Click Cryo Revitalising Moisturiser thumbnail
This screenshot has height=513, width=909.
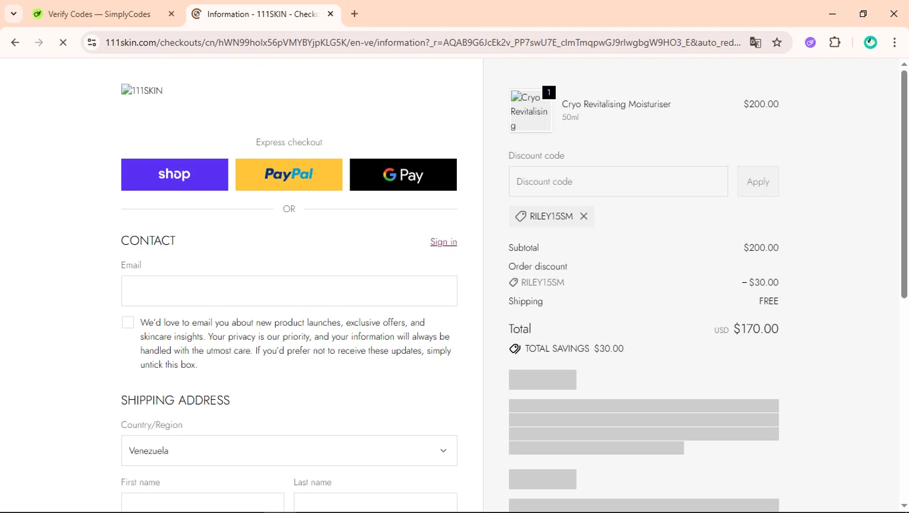click(x=530, y=111)
